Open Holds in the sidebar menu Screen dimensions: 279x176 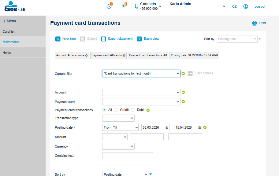click(x=23, y=53)
